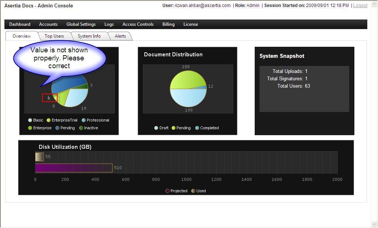Click the Document Distribution heading

pyautogui.click(x=173, y=55)
